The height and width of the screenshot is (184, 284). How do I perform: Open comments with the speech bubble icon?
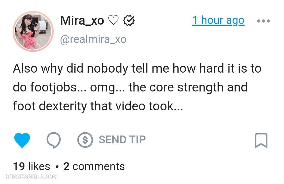pos(53,140)
